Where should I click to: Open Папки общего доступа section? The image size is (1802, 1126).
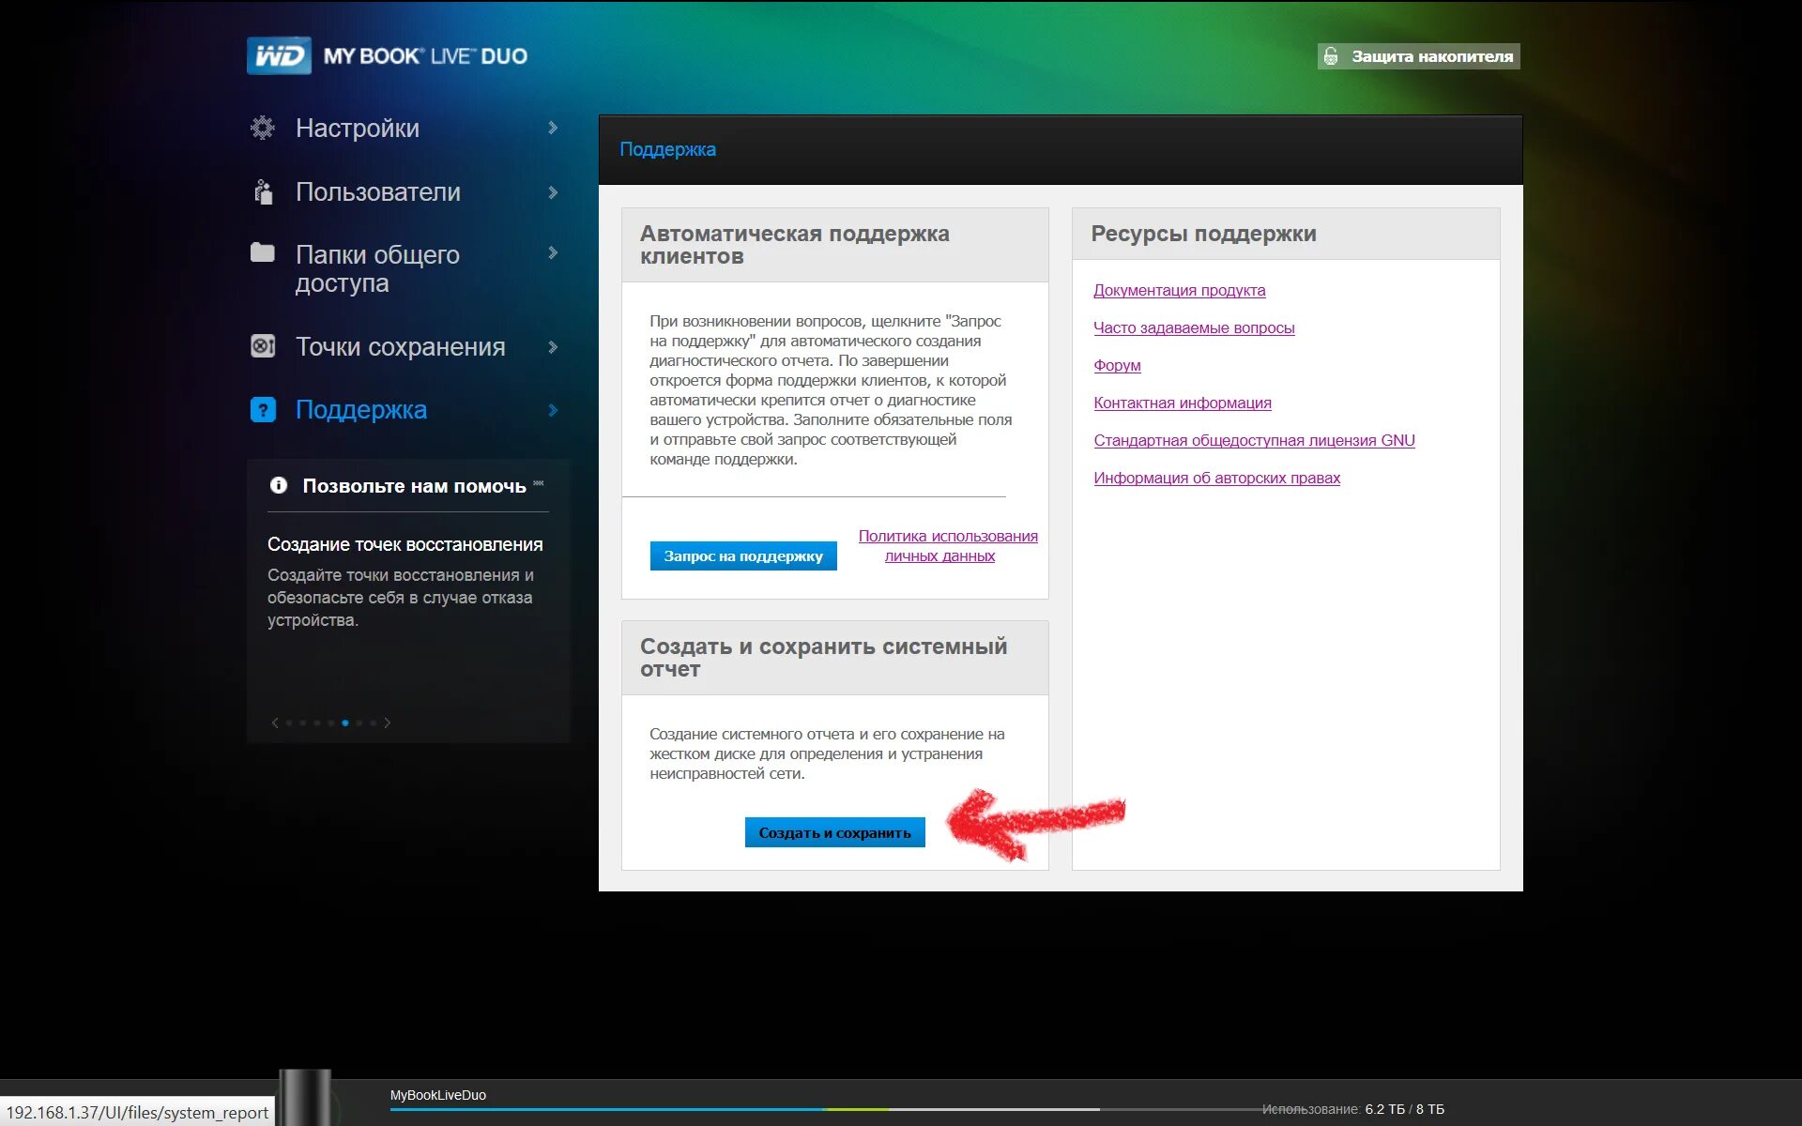377,268
